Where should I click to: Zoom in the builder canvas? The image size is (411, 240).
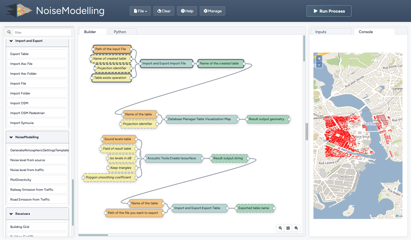pos(296,228)
